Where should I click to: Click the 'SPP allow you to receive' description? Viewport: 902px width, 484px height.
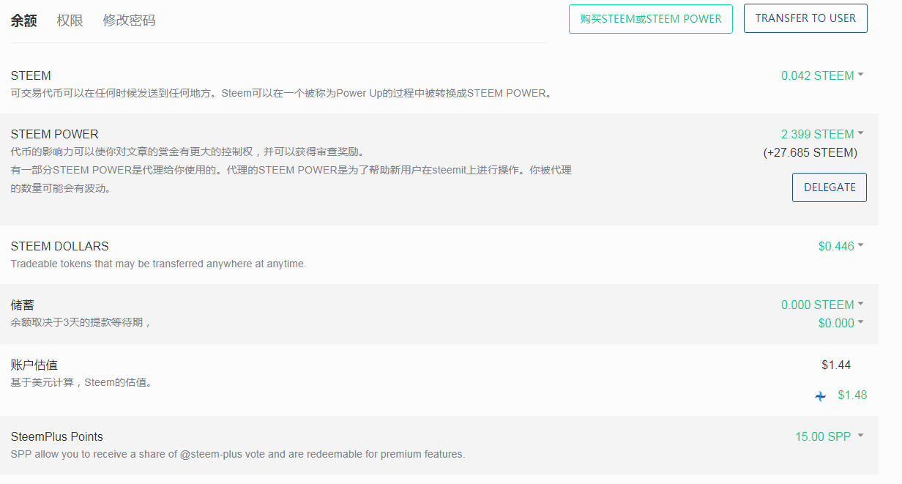point(237,454)
